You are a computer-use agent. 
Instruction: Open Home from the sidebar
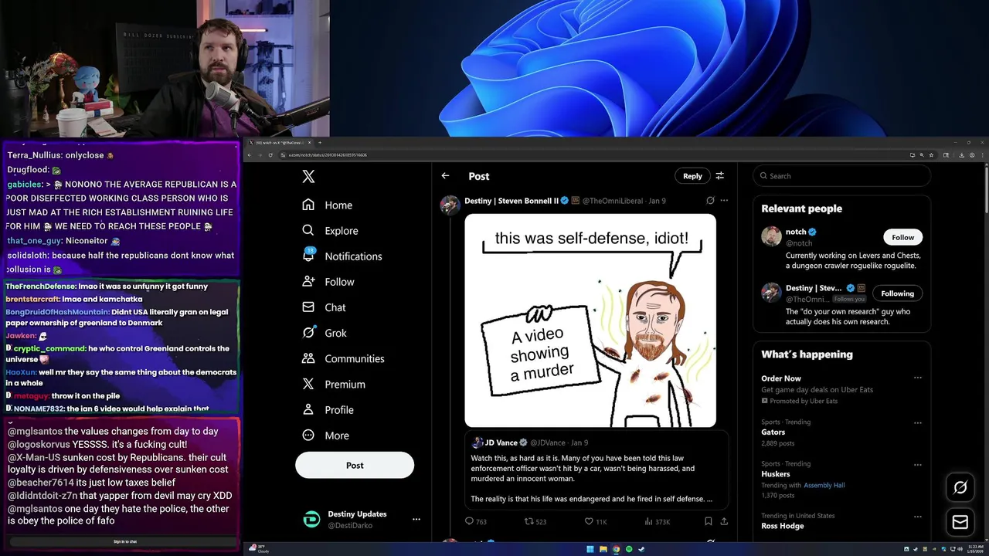(x=328, y=205)
